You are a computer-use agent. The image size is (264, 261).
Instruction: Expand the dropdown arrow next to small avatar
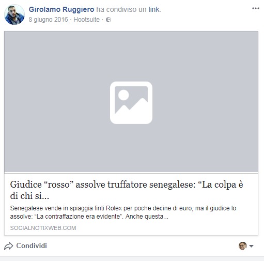[x=251, y=246]
